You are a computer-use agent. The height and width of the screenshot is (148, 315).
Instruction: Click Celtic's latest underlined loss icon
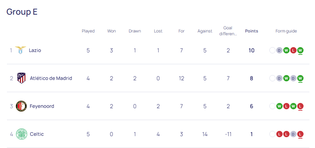tap(300, 134)
